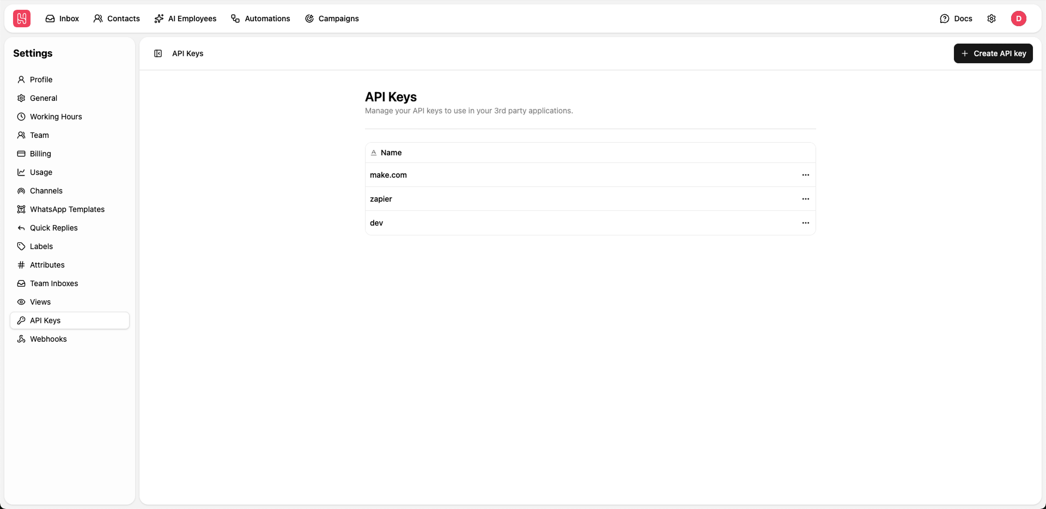Viewport: 1046px width, 509px height.
Task: Click the Automations icon
Action: (260, 18)
